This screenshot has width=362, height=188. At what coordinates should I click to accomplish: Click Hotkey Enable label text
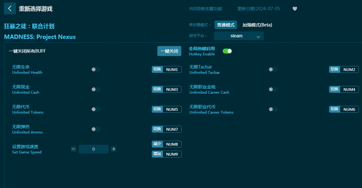[202, 54]
